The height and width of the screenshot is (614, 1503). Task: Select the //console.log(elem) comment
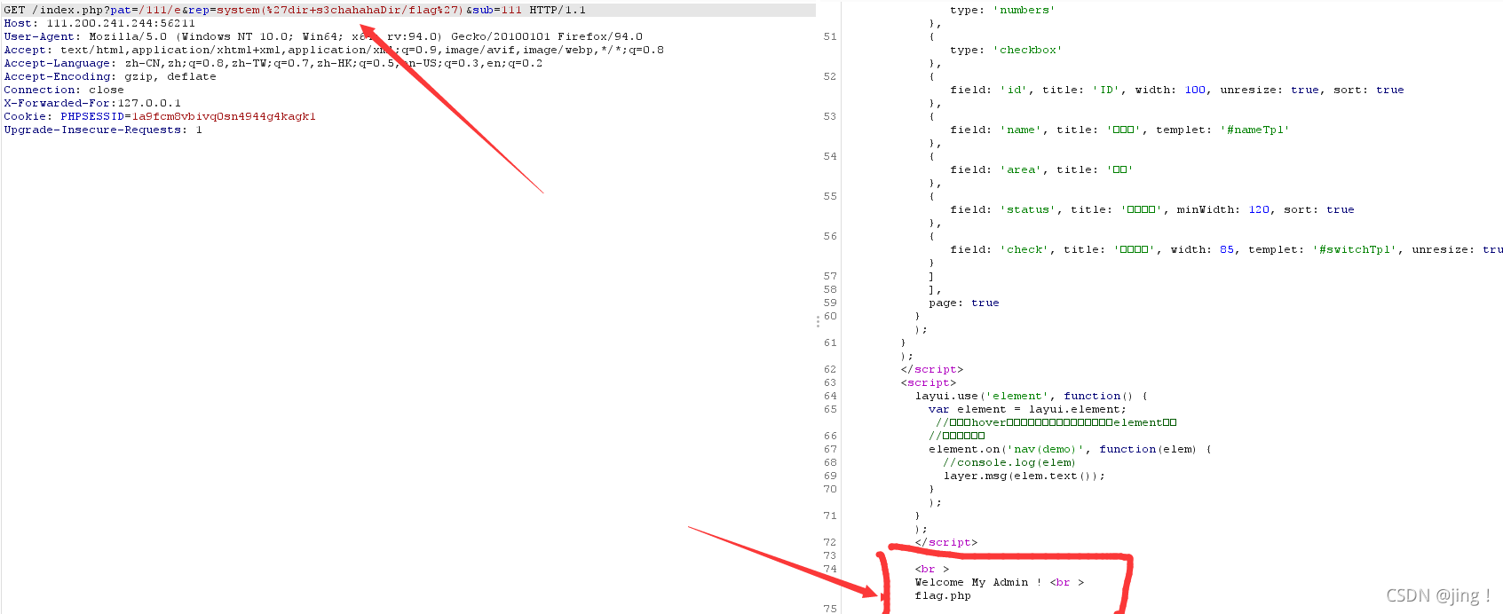click(1009, 462)
